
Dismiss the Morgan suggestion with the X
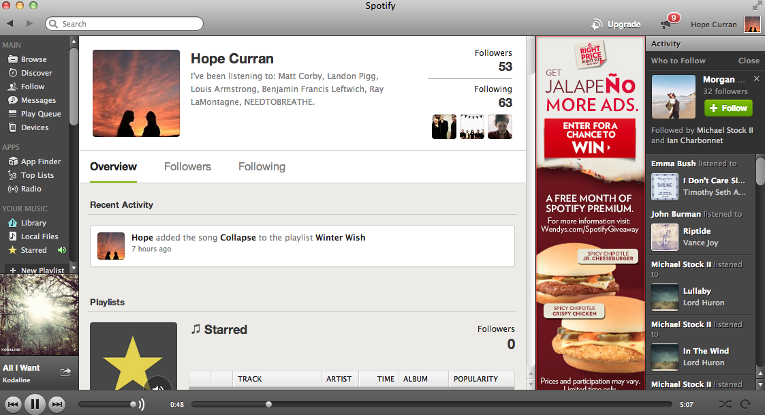[x=756, y=78]
